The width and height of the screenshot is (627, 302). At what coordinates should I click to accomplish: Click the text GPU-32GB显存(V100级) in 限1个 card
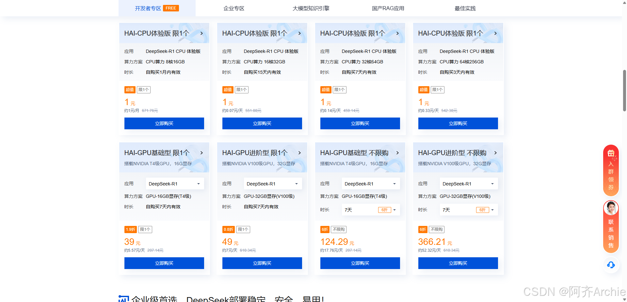tap(269, 196)
